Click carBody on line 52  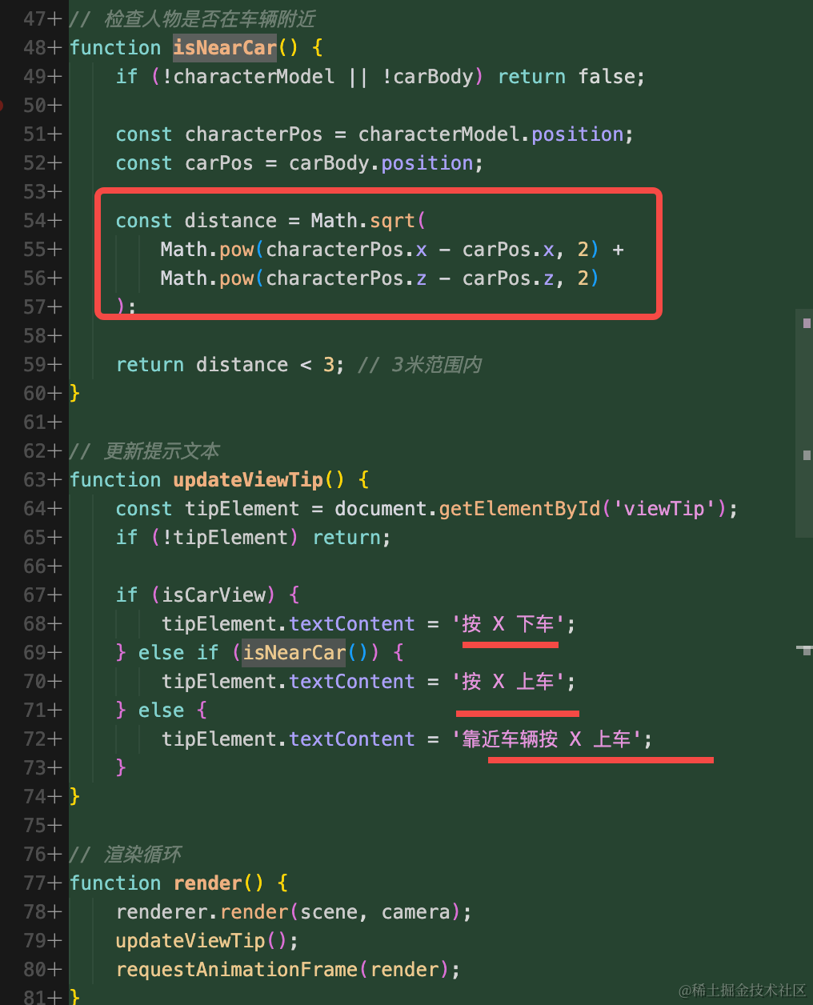(x=329, y=163)
